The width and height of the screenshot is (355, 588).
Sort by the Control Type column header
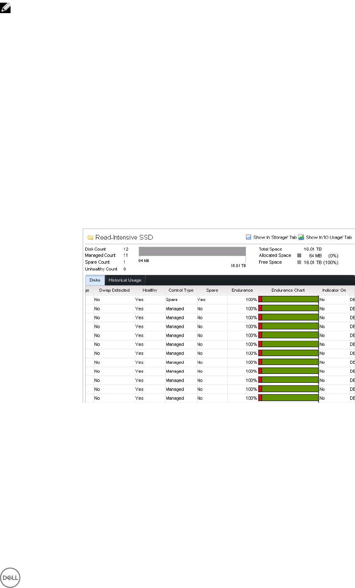[x=181, y=290]
